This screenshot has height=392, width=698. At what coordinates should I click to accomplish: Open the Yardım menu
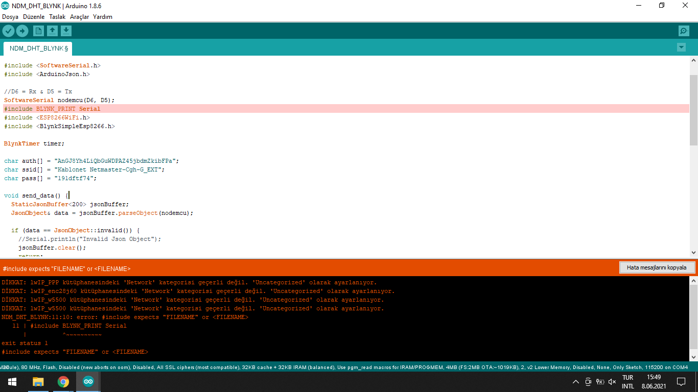pyautogui.click(x=103, y=17)
